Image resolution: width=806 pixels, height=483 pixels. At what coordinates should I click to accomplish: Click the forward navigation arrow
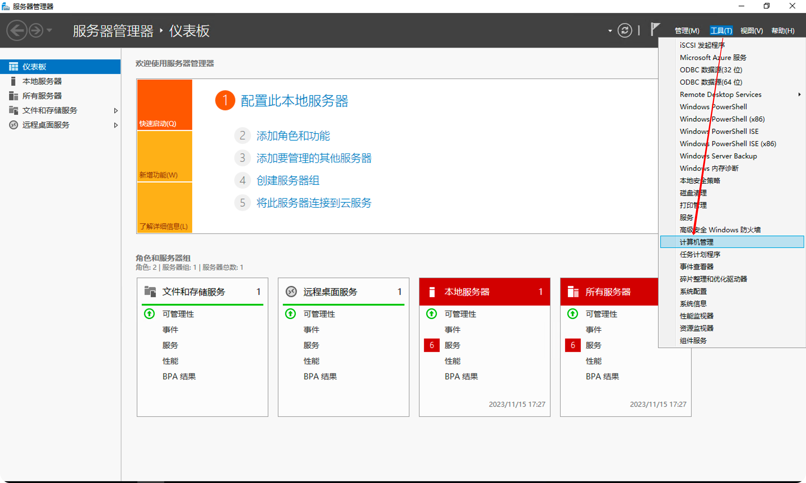pyautogui.click(x=36, y=31)
